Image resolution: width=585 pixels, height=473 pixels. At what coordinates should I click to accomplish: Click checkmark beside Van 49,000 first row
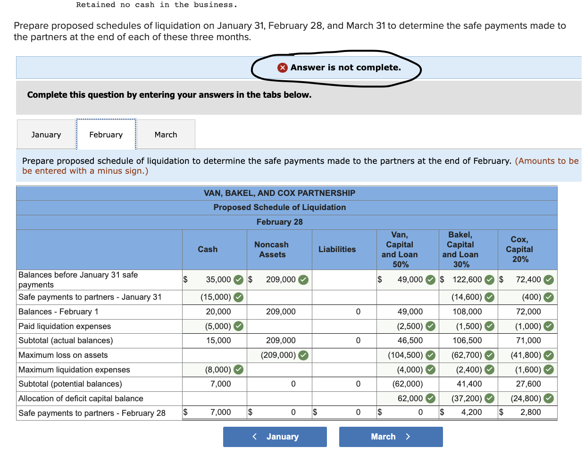point(430,279)
